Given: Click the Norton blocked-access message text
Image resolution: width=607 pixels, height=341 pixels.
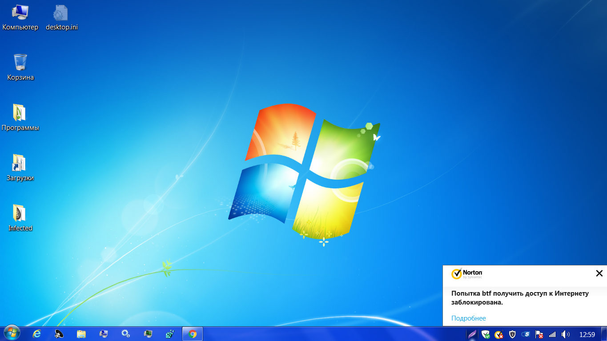Looking at the screenshot, I should [520, 298].
